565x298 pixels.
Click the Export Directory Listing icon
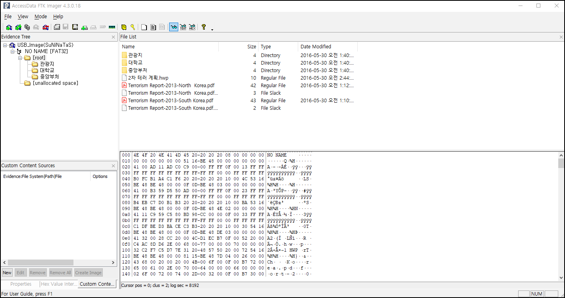click(162, 27)
